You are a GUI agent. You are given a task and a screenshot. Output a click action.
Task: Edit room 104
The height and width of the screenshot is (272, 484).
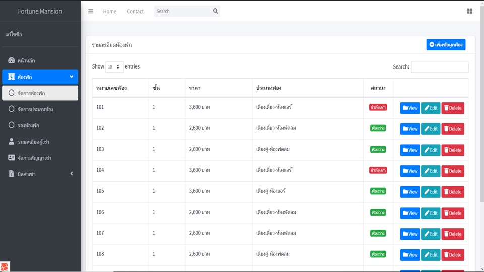tap(431, 171)
